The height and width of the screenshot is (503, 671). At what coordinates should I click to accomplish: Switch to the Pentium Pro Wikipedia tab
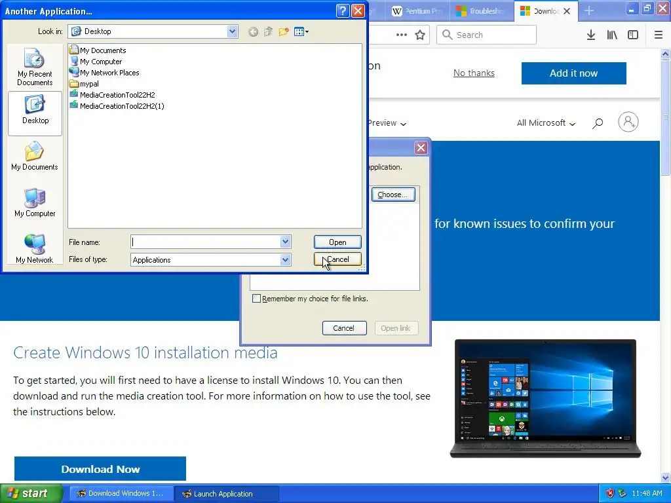click(x=417, y=11)
